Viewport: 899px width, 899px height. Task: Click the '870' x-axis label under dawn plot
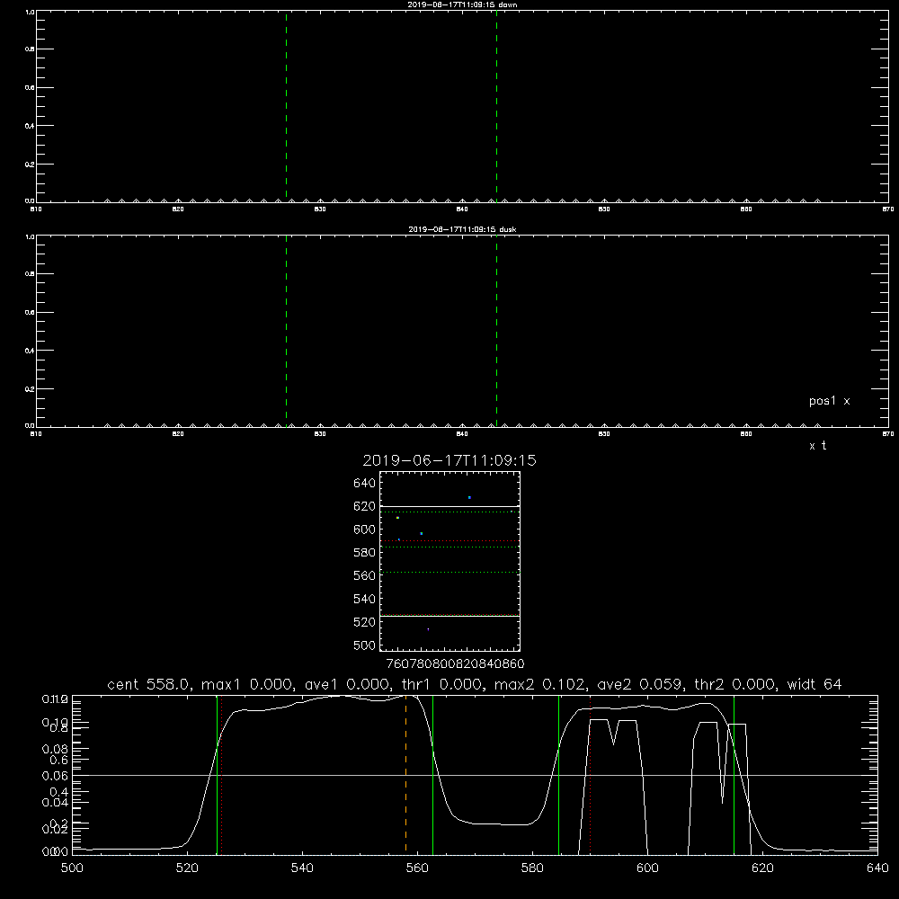click(x=888, y=209)
